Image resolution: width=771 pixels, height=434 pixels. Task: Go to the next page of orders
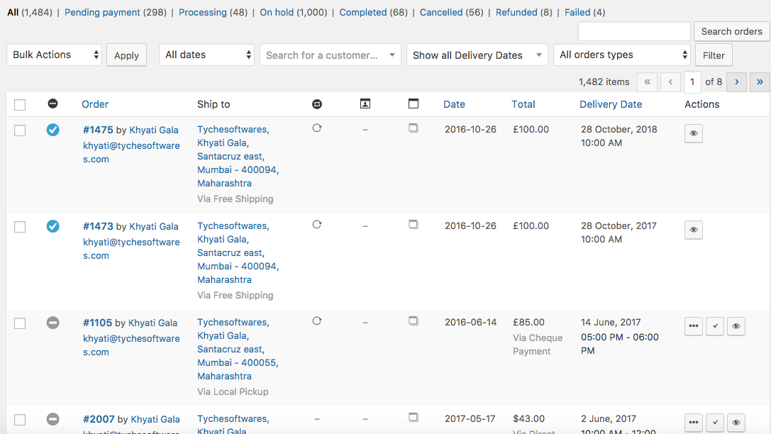pos(736,82)
